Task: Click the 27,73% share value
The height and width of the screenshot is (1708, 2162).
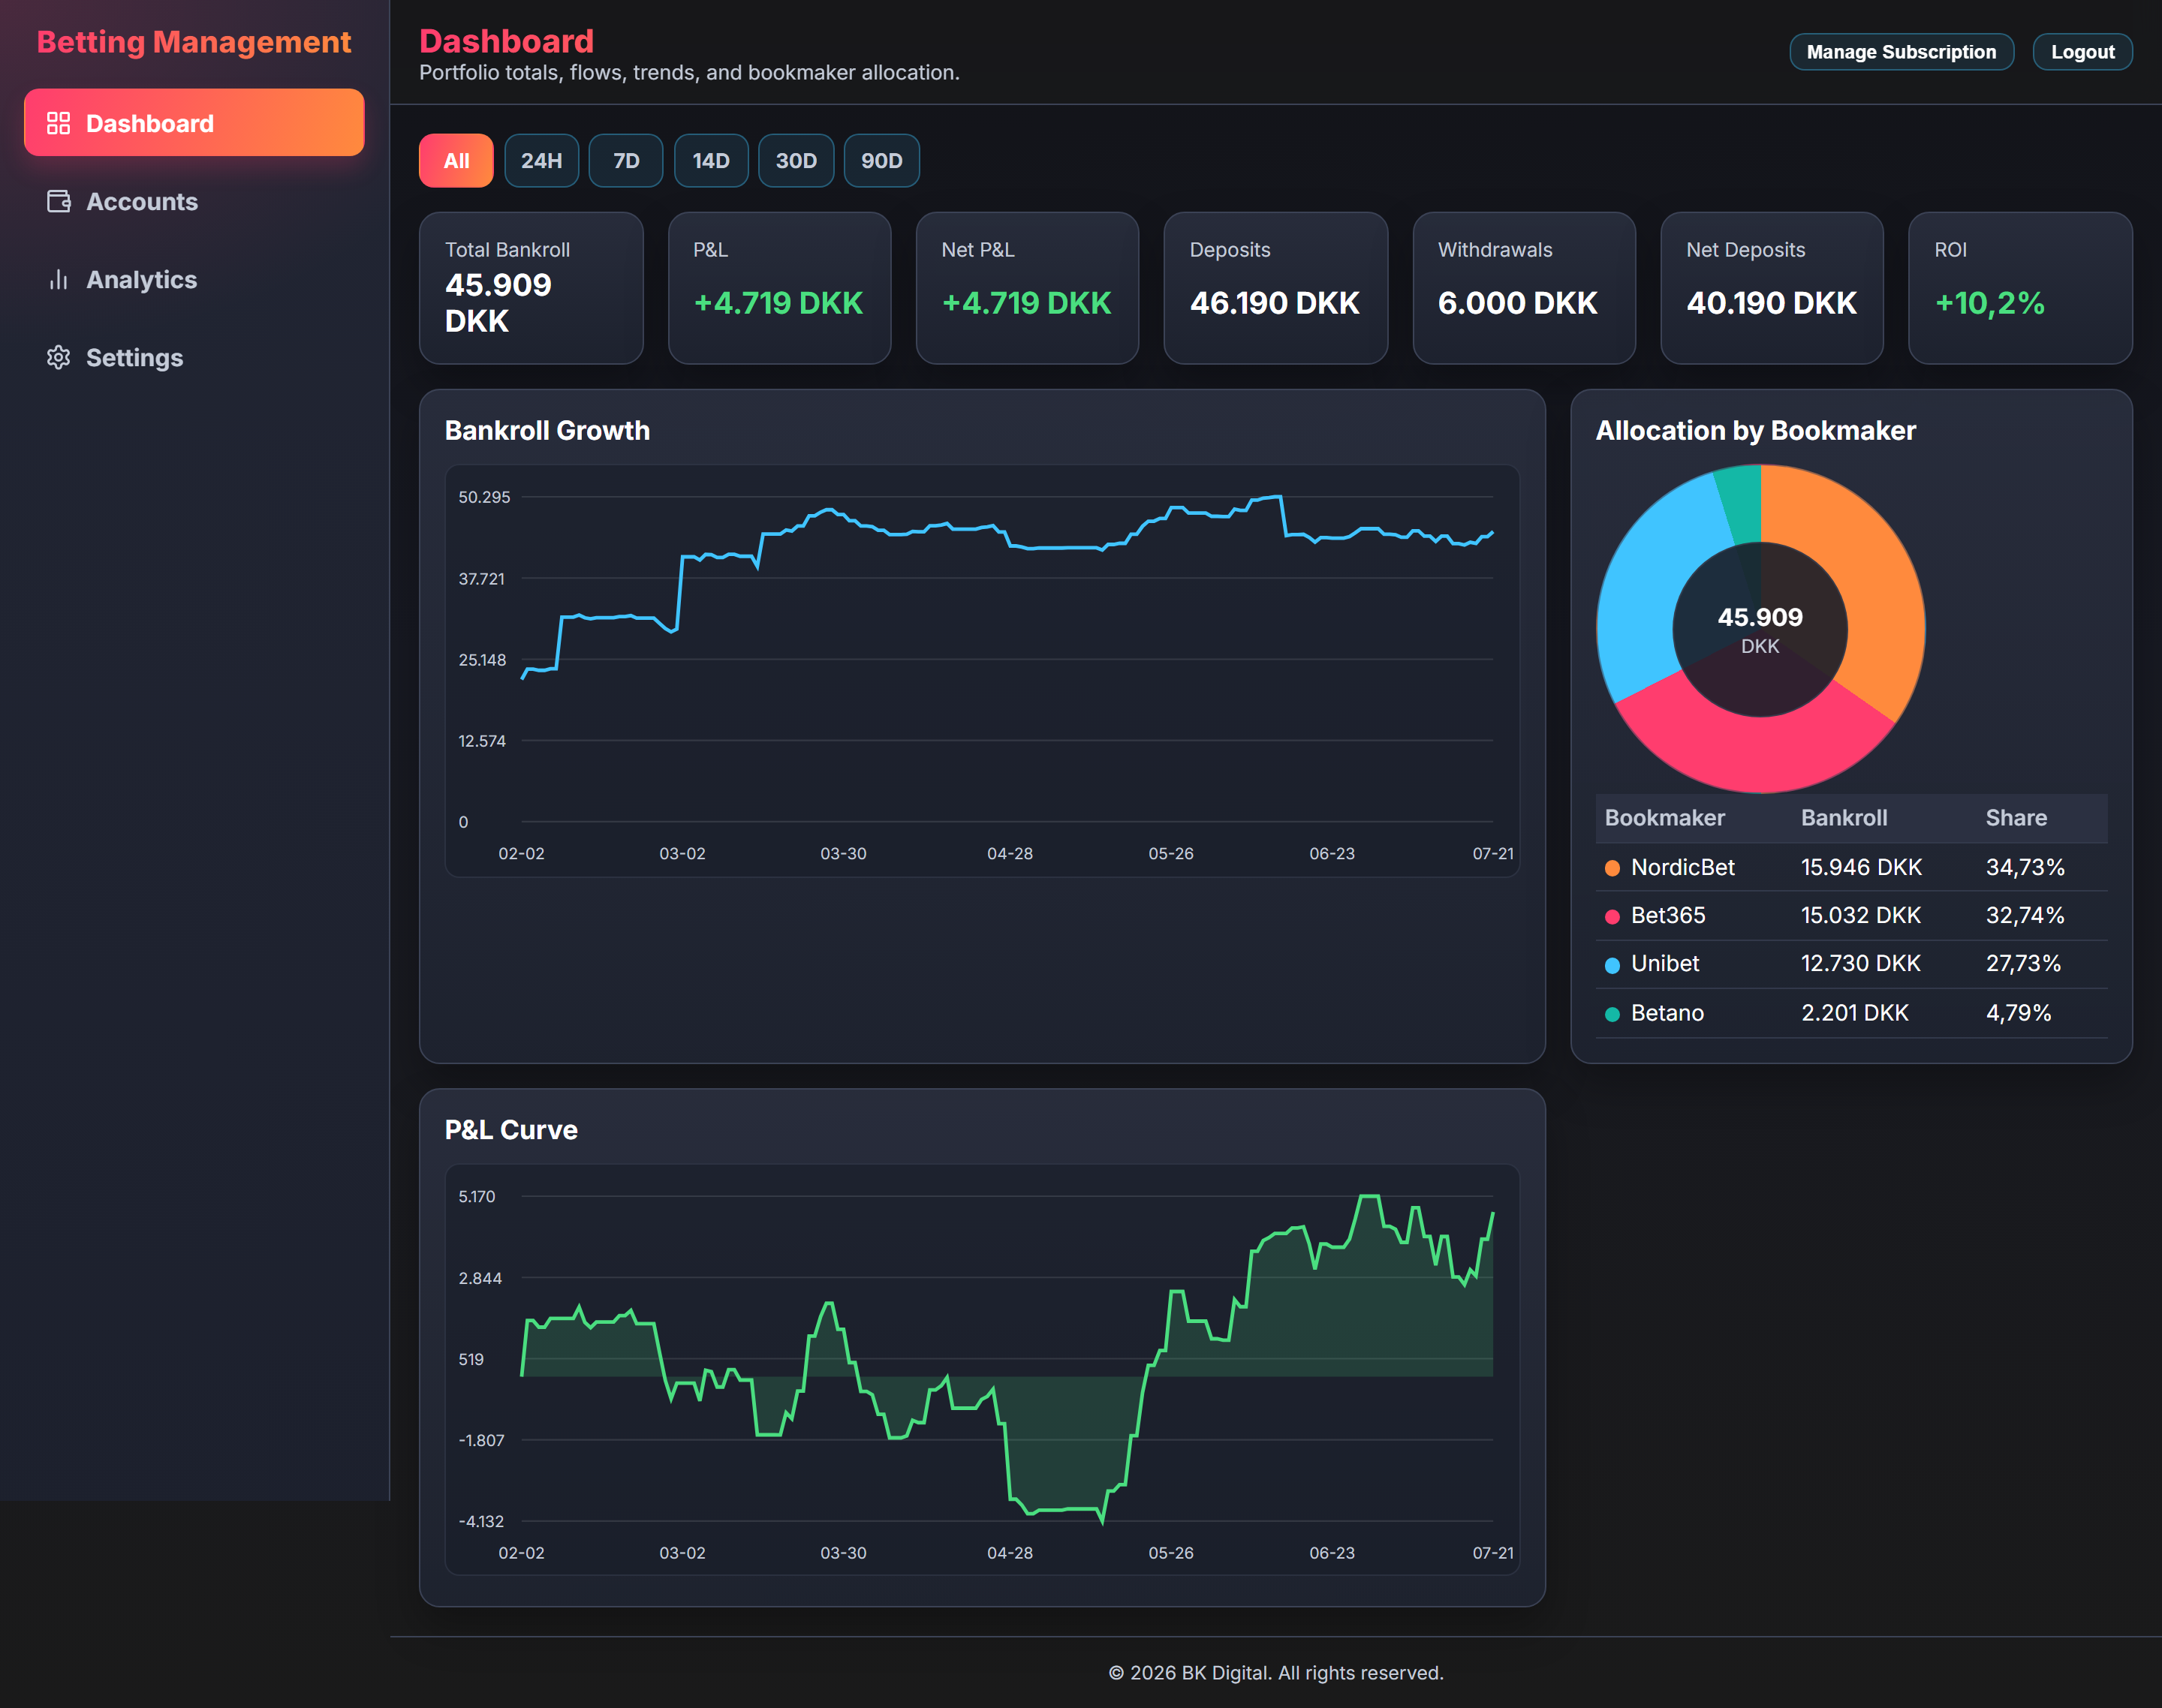Action: (2023, 963)
